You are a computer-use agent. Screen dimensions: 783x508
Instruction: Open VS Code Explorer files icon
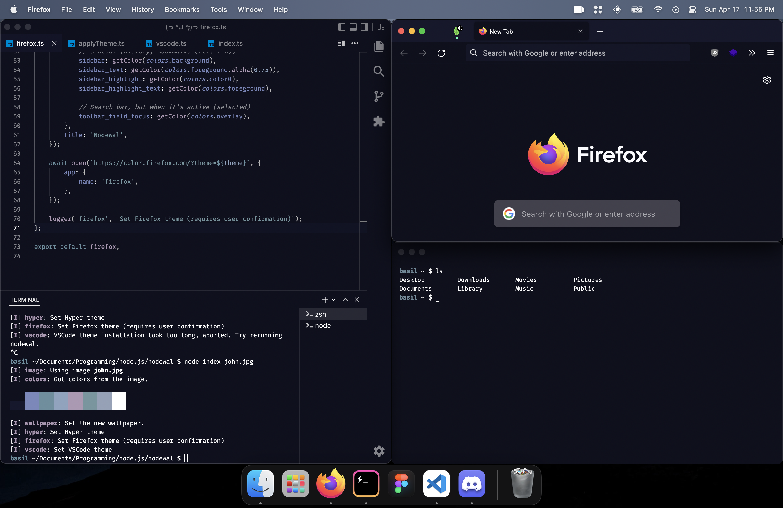[x=379, y=46]
